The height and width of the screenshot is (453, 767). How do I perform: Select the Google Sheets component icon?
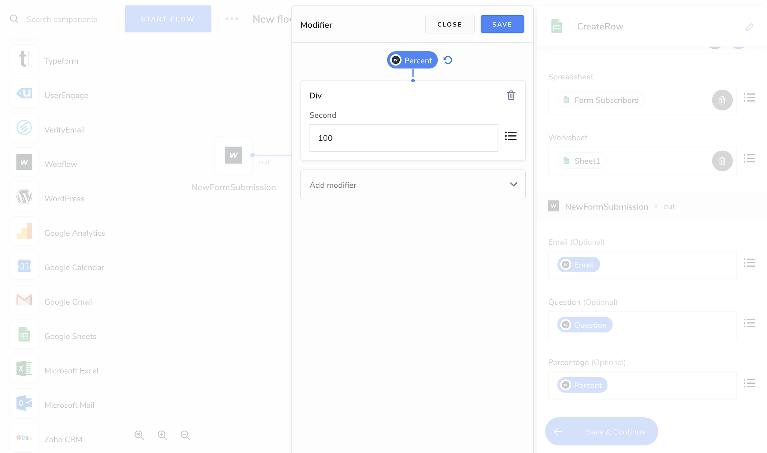pyautogui.click(x=24, y=334)
